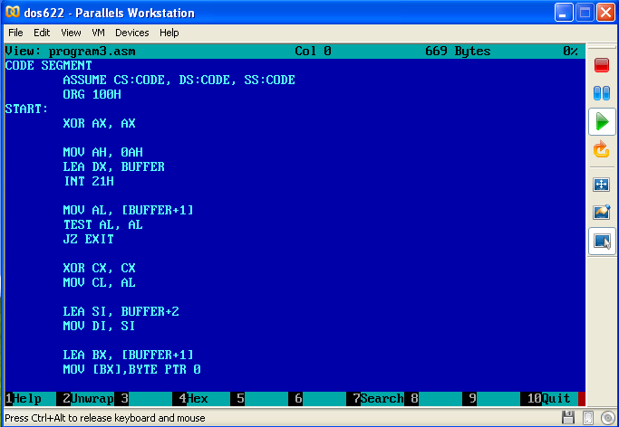This screenshot has height=427, width=619.
Task: Click the 'CODE SEGMENT' line
Action: point(49,65)
